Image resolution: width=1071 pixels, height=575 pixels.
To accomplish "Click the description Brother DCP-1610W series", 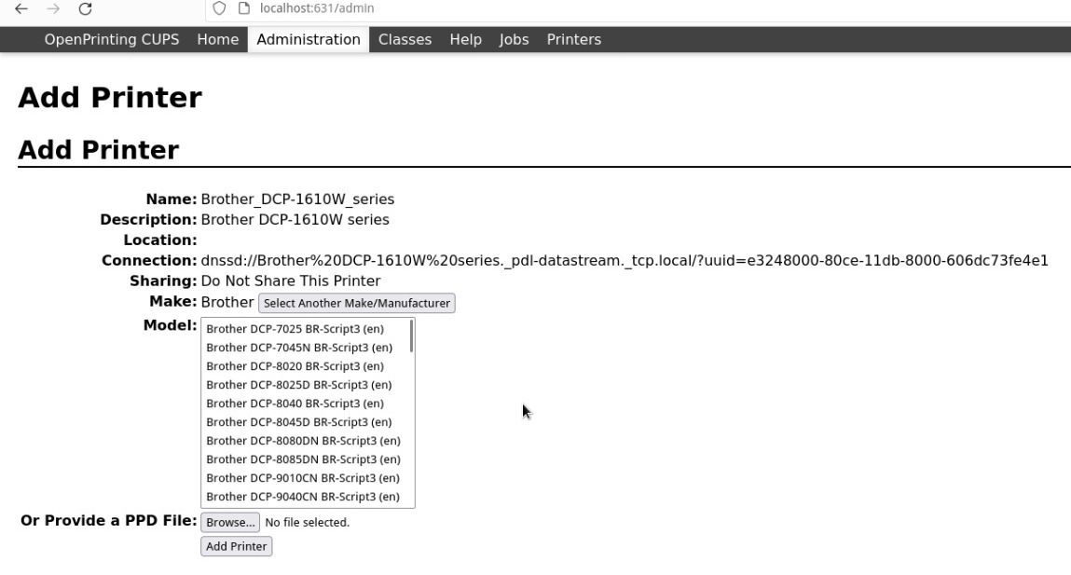I will (x=295, y=220).
